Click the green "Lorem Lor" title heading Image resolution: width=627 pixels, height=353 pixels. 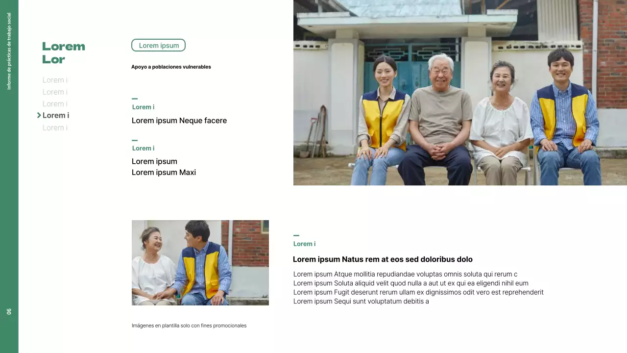coord(63,53)
